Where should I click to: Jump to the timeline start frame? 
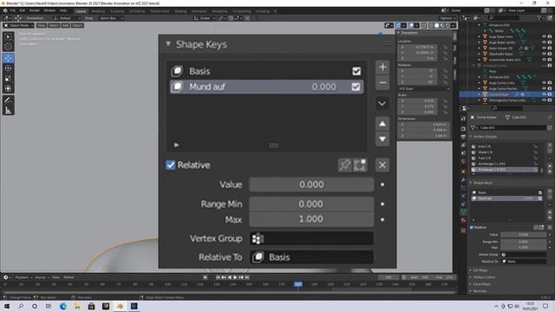tap(218, 277)
